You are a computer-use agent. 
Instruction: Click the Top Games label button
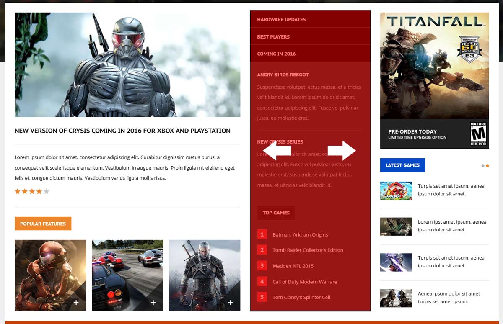click(x=276, y=213)
